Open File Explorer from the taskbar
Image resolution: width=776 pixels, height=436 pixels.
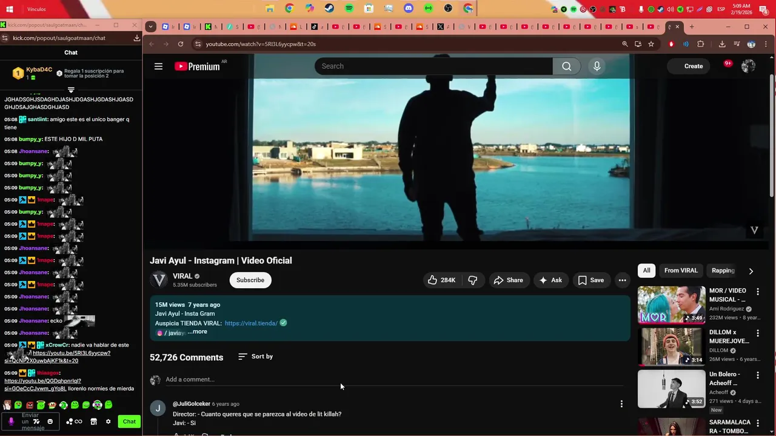[x=270, y=8]
